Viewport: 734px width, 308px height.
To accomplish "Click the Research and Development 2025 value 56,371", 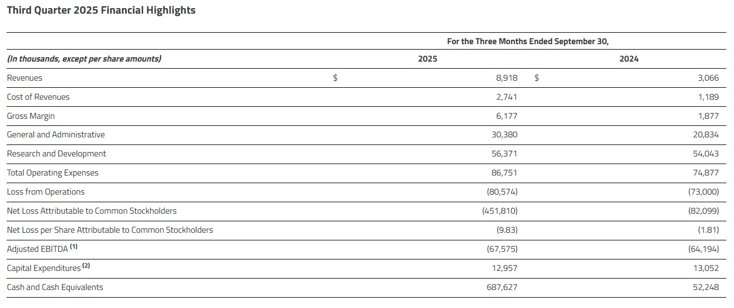I will pyautogui.click(x=504, y=154).
